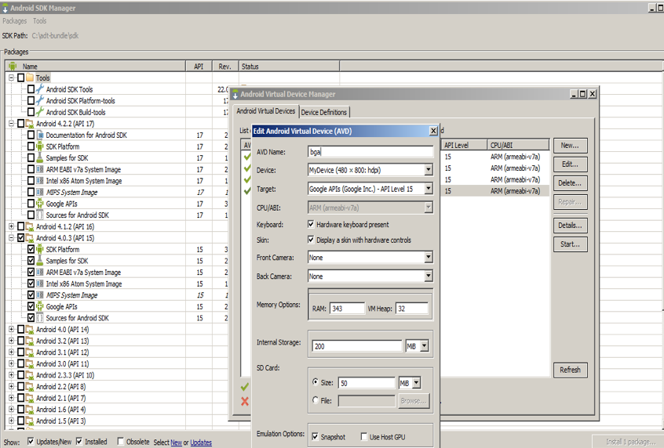
Task: Close the Edit Android Virtual Device dialog
Action: tap(433, 131)
